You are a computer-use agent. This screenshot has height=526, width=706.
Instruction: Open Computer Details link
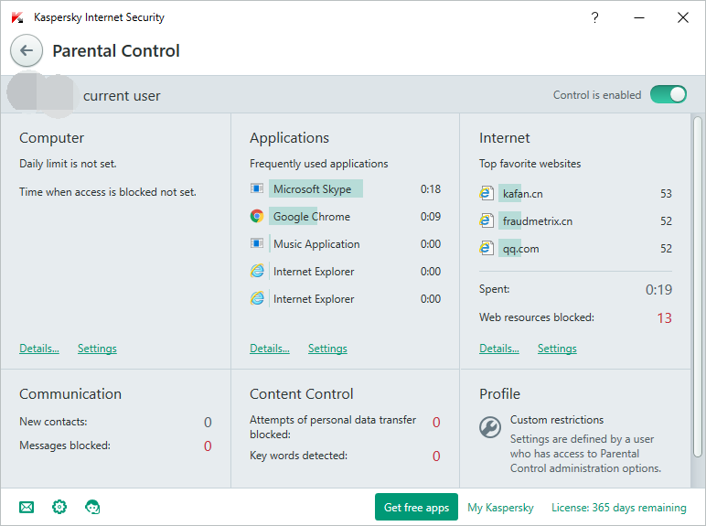point(39,349)
